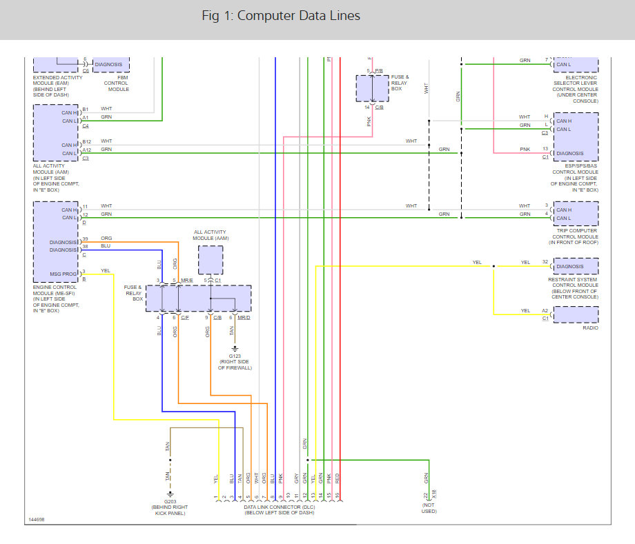Select the "G123 (RIGHT SIDE OF FIREWALL)" label

point(235,362)
